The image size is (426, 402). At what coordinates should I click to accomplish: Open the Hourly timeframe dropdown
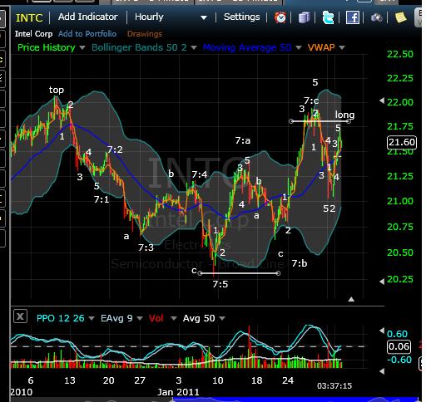[171, 17]
